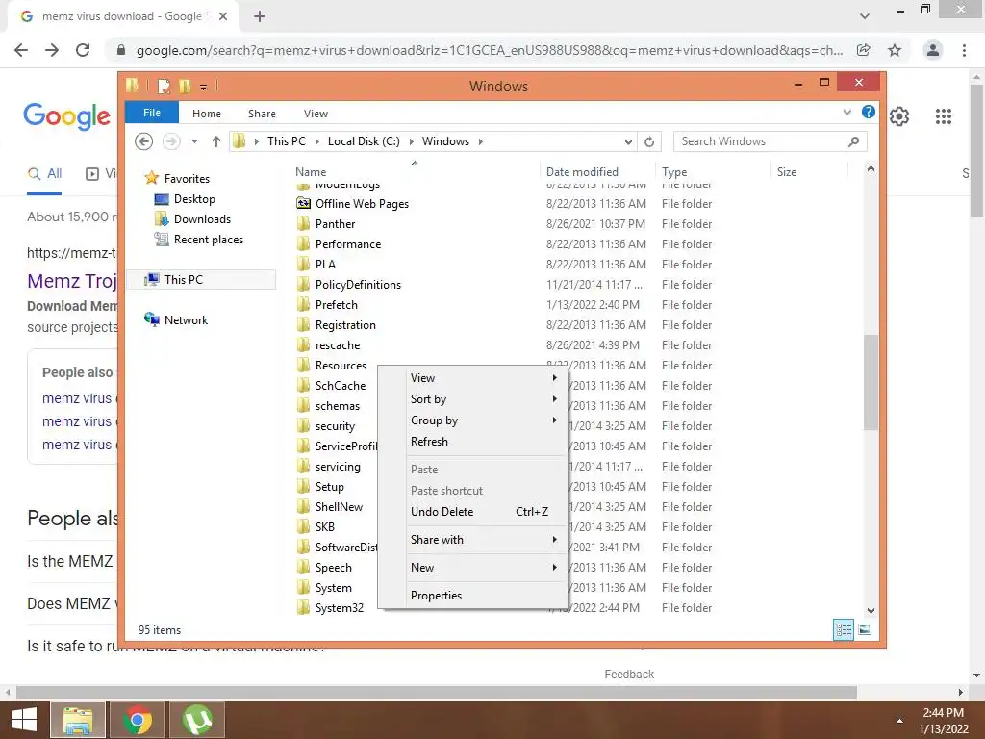Open a new Chrome tab

point(260,16)
